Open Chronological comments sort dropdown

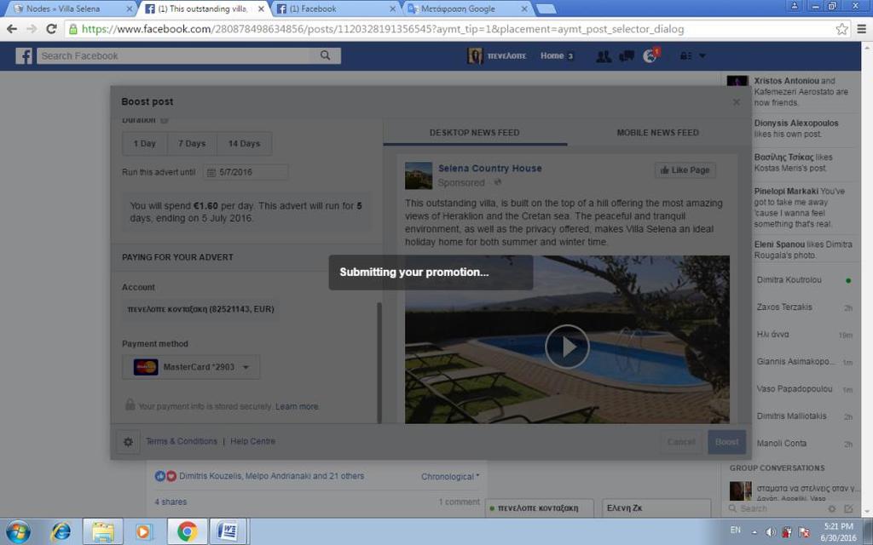coord(450,477)
